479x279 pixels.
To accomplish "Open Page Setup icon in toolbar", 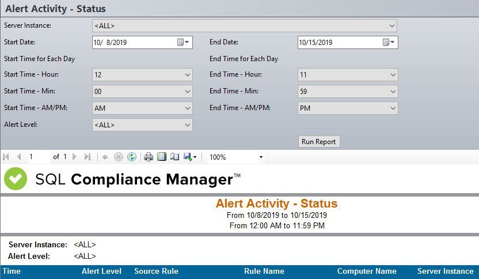I will click(x=174, y=157).
